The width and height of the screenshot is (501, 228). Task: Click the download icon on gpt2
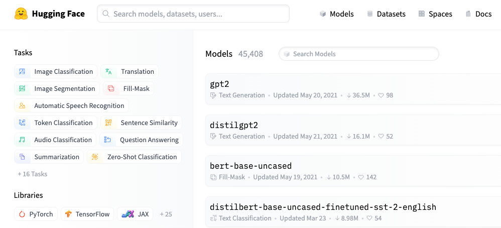pyautogui.click(x=348, y=95)
